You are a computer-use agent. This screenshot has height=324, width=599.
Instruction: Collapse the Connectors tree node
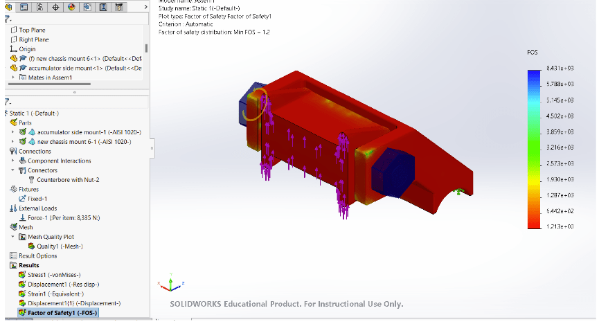[13, 170]
